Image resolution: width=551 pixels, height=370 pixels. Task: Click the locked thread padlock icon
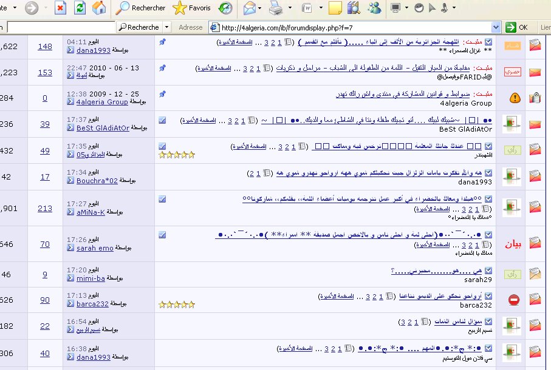(x=535, y=98)
